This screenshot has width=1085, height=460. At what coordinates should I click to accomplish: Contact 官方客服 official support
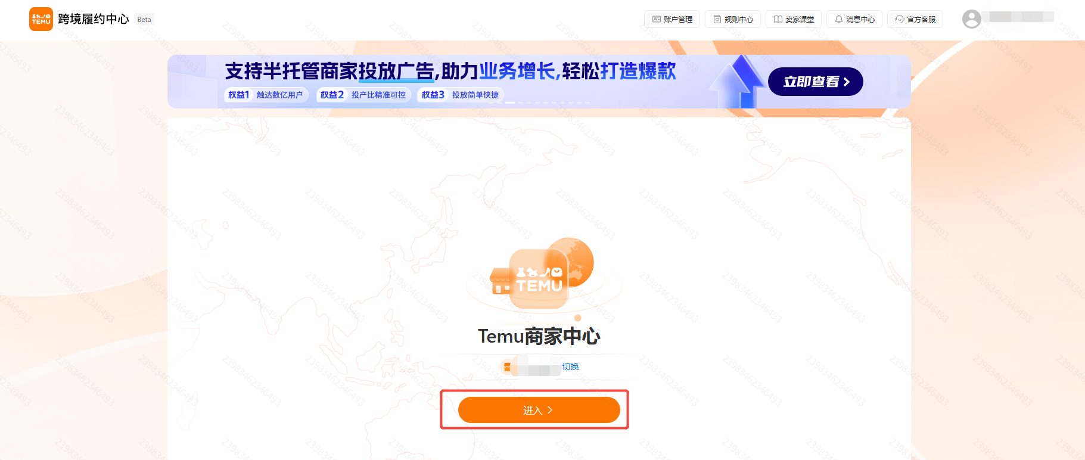pyautogui.click(x=915, y=19)
